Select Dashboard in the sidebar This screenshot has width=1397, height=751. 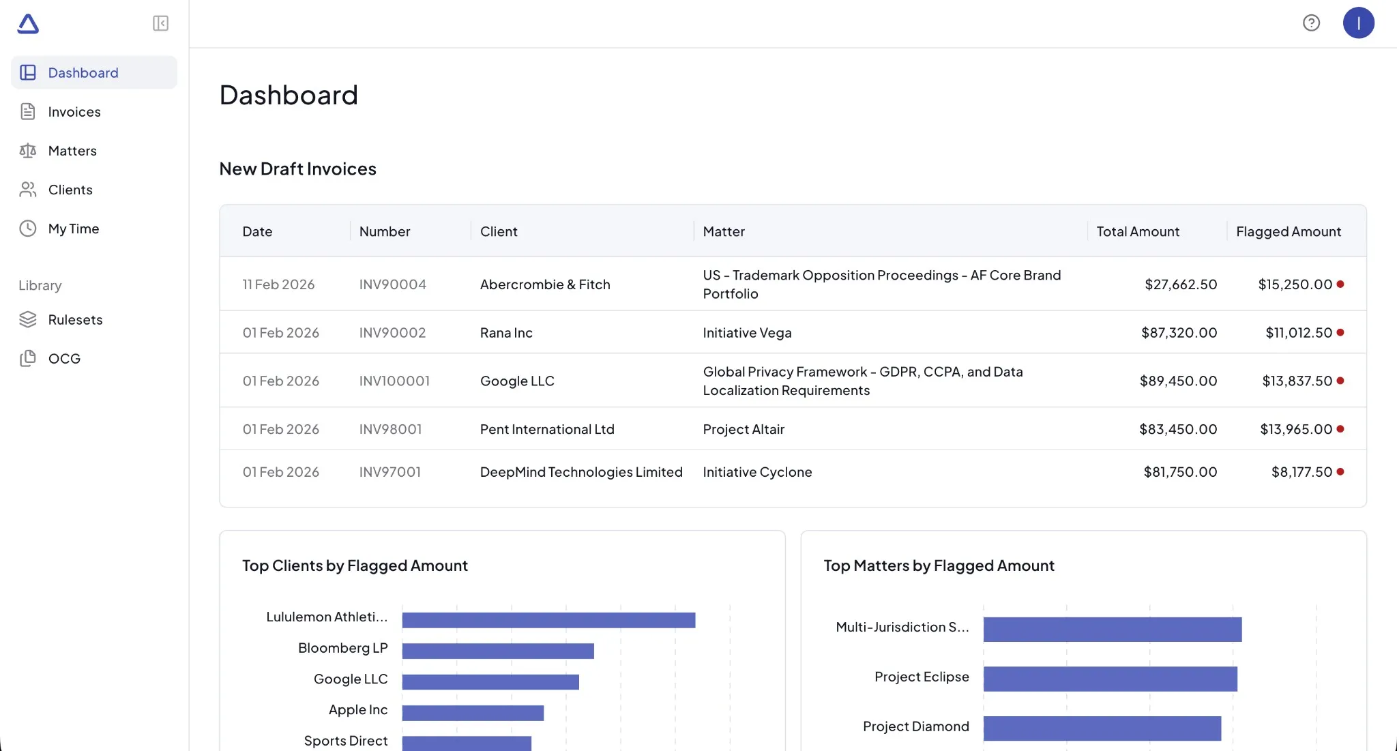tap(83, 73)
